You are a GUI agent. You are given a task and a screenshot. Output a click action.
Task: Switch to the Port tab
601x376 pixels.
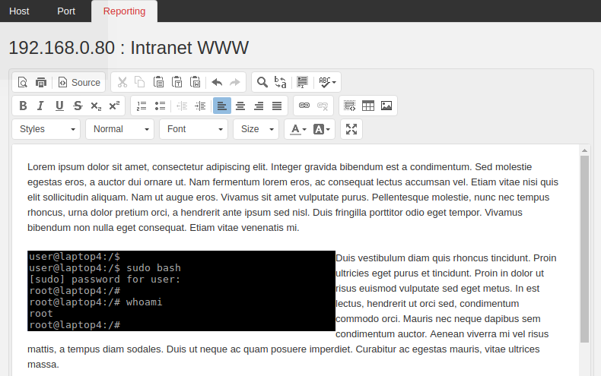tap(66, 11)
